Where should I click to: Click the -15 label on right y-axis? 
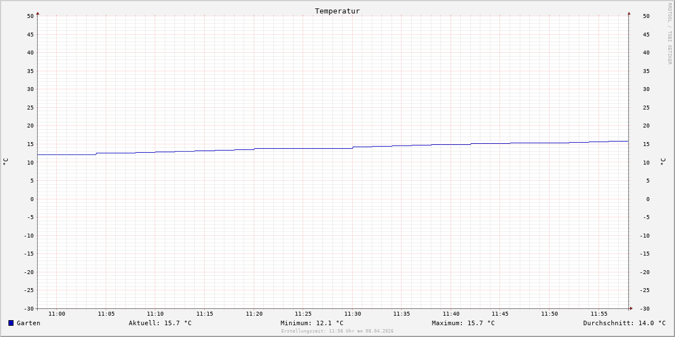point(645,254)
